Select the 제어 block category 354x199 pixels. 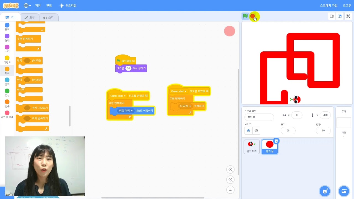pos(7,71)
